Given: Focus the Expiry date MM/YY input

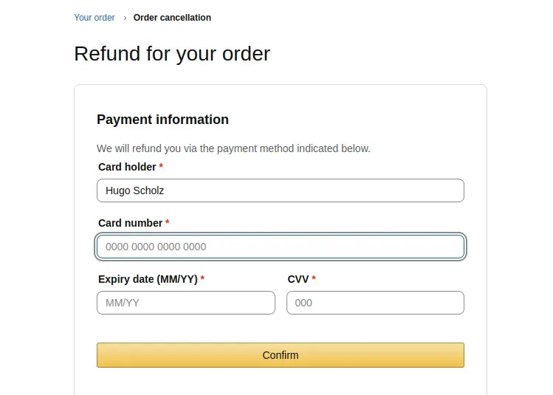Looking at the screenshot, I should [x=186, y=303].
